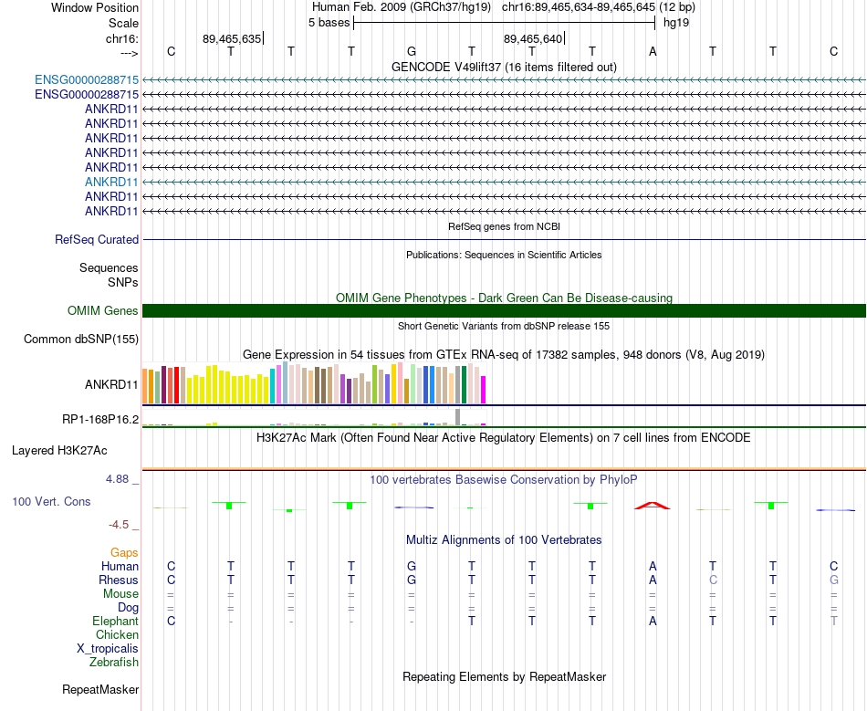Click position text chr16:89,465,634-89,465,645 (12 bp)
This screenshot has height=711, width=867.
[x=599, y=7]
